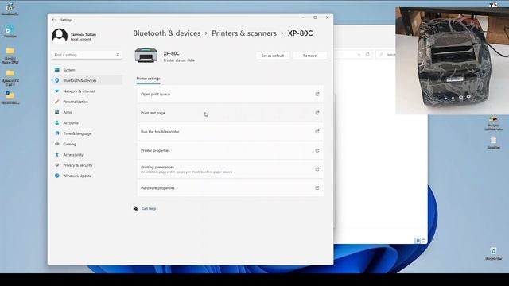
Task: Open Printer properties dialog
Action: [230, 150]
